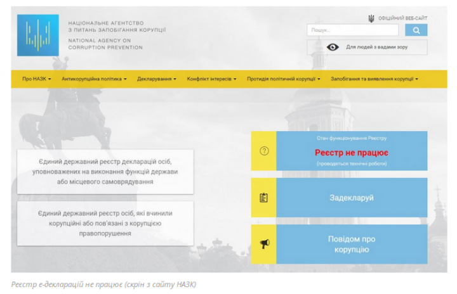The height and width of the screenshot is (294, 457).
Task: Click the megaphone icon for reporting corruption
Action: (x=264, y=244)
